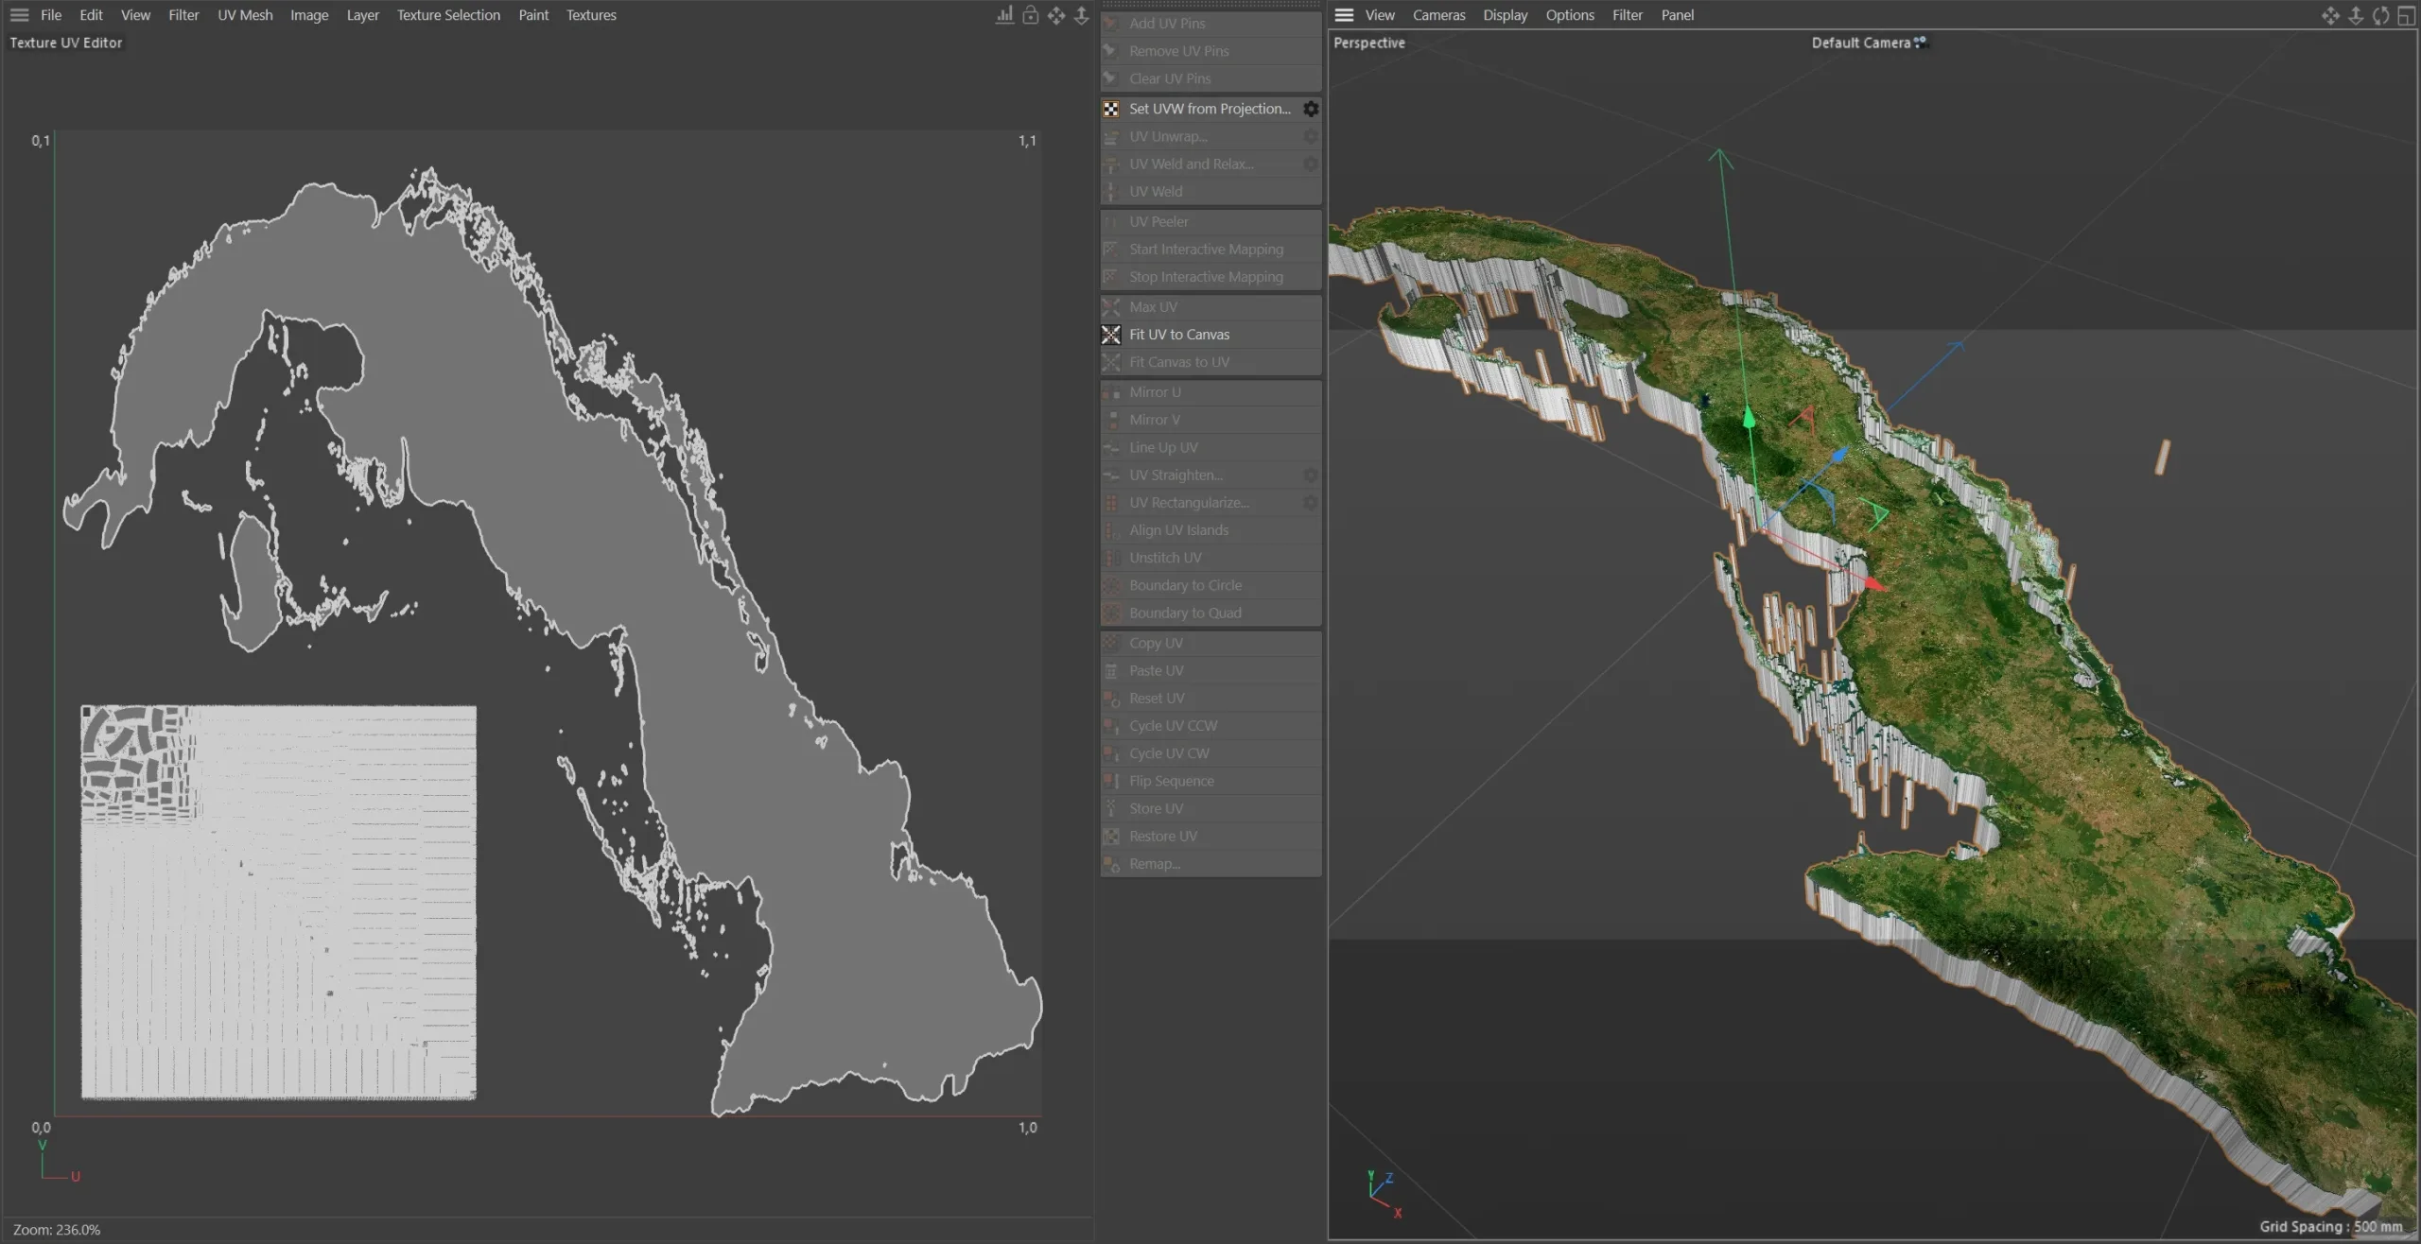Open the Texture UV Editor hamburger menu
This screenshot has width=2421, height=1244.
[19, 14]
